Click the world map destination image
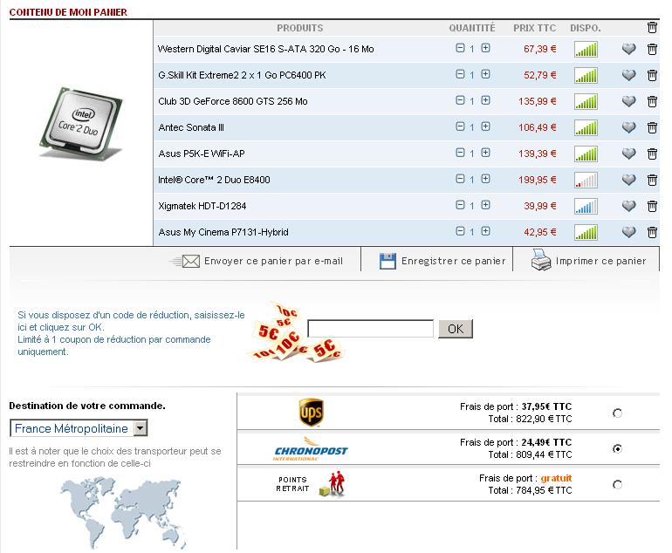Viewport: 672px width, 553px height. tap(124, 513)
